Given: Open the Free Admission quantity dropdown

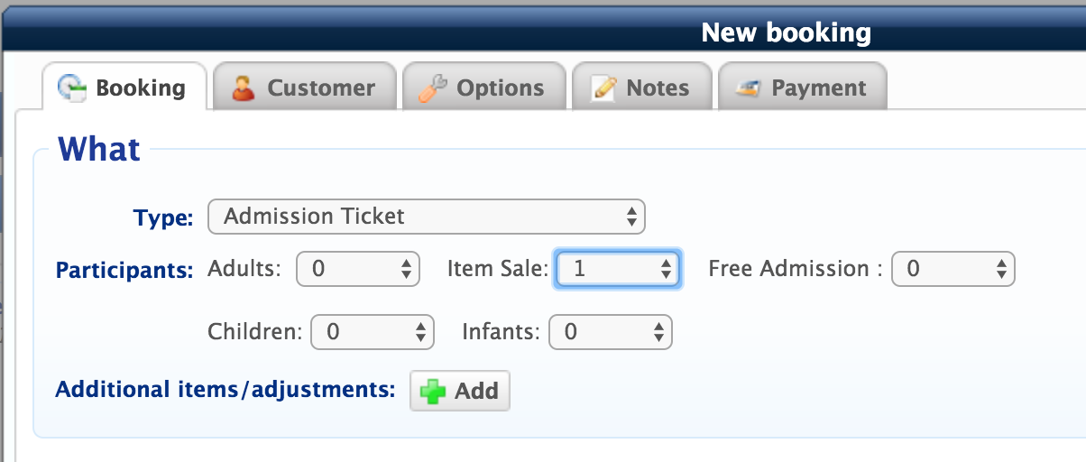Looking at the screenshot, I should coord(953,269).
